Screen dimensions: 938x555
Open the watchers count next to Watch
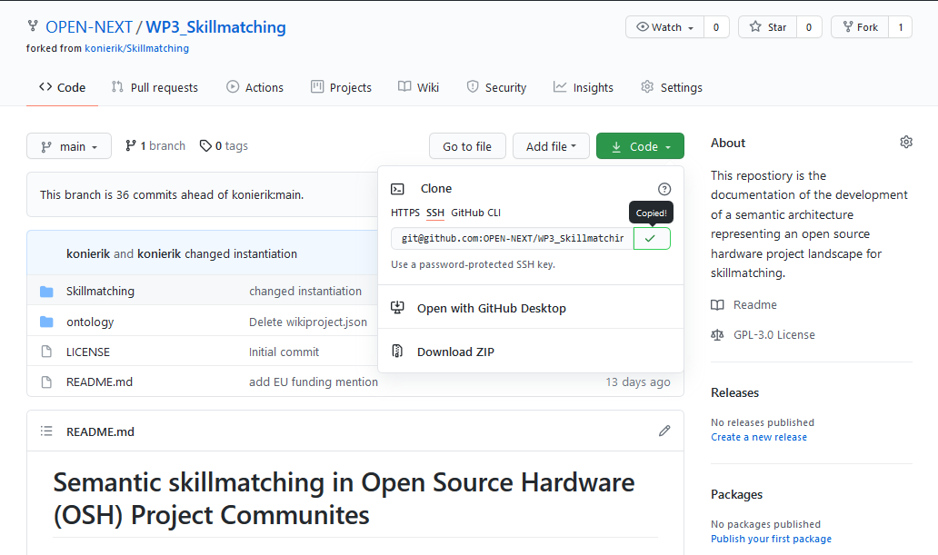point(716,27)
